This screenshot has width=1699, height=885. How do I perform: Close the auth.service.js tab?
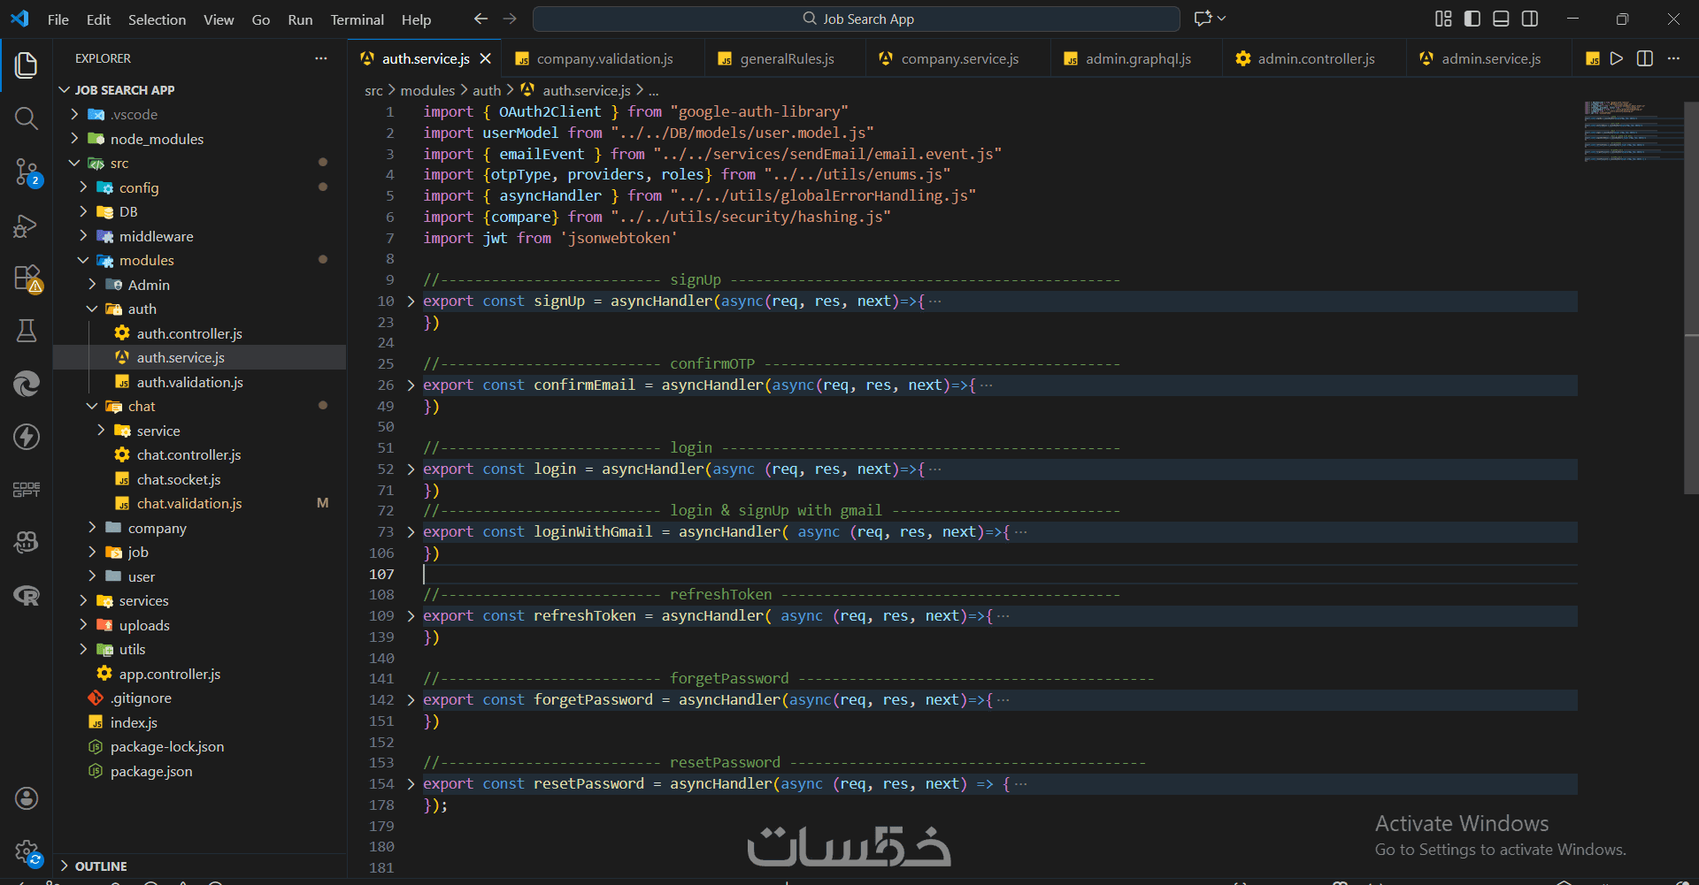486,58
